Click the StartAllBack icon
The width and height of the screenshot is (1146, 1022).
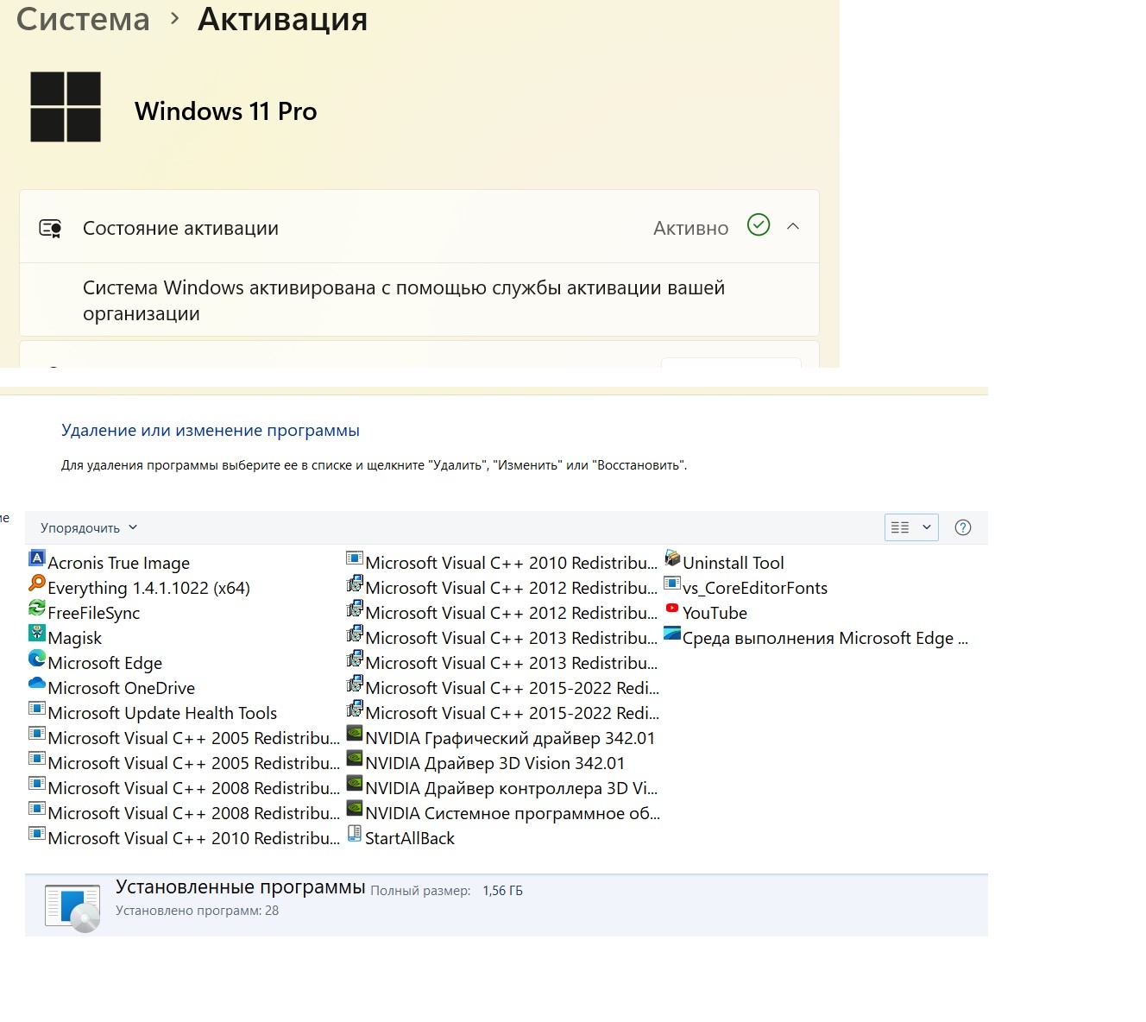(x=355, y=834)
